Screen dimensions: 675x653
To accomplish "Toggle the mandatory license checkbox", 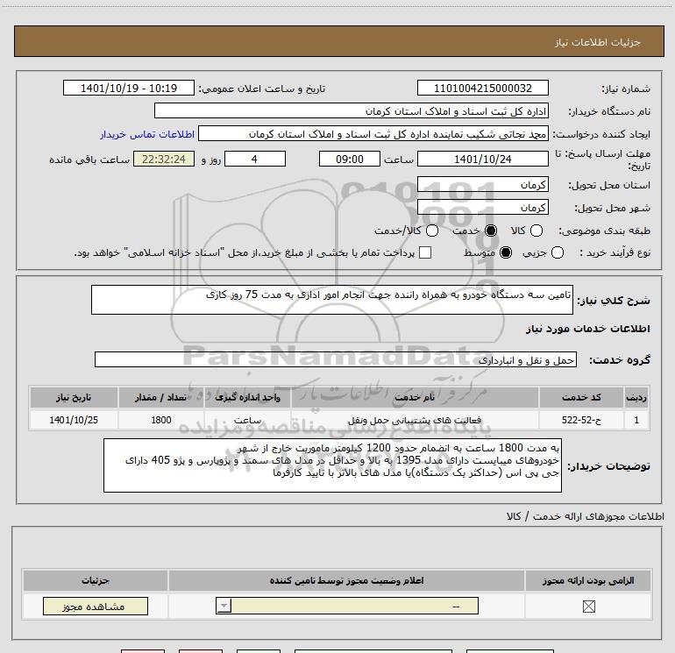I will pos(588,607).
